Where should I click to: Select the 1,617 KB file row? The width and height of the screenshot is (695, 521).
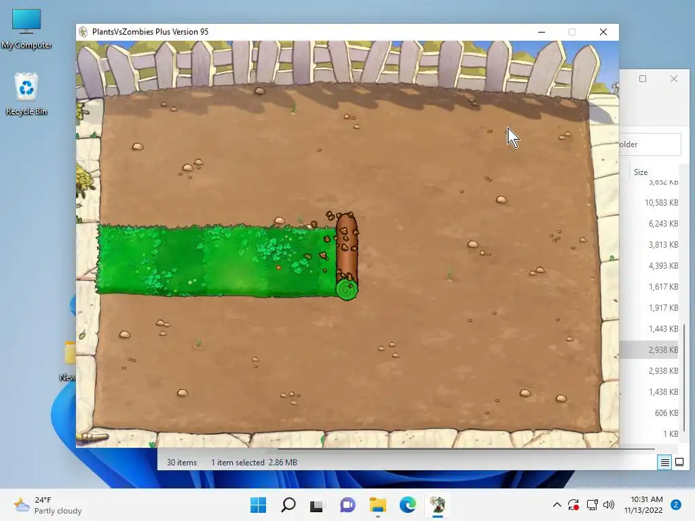click(x=649, y=287)
